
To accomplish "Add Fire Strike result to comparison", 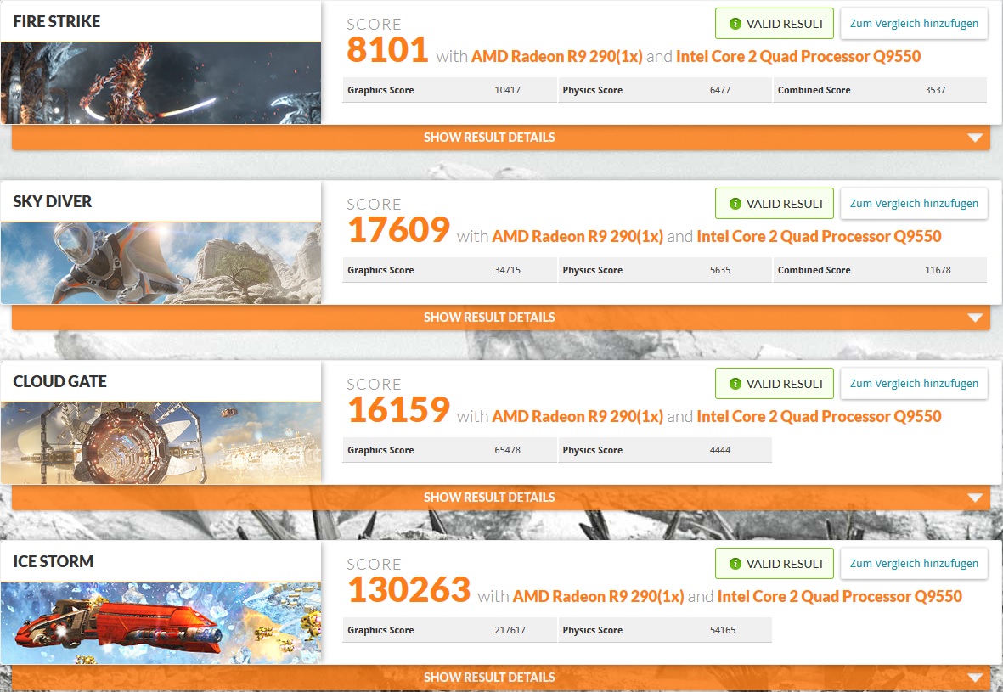I will 914,24.
